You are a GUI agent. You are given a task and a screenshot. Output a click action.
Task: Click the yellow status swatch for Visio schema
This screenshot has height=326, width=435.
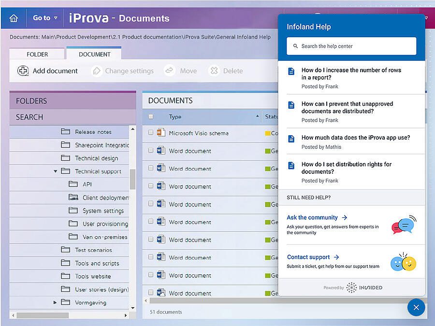click(x=267, y=133)
